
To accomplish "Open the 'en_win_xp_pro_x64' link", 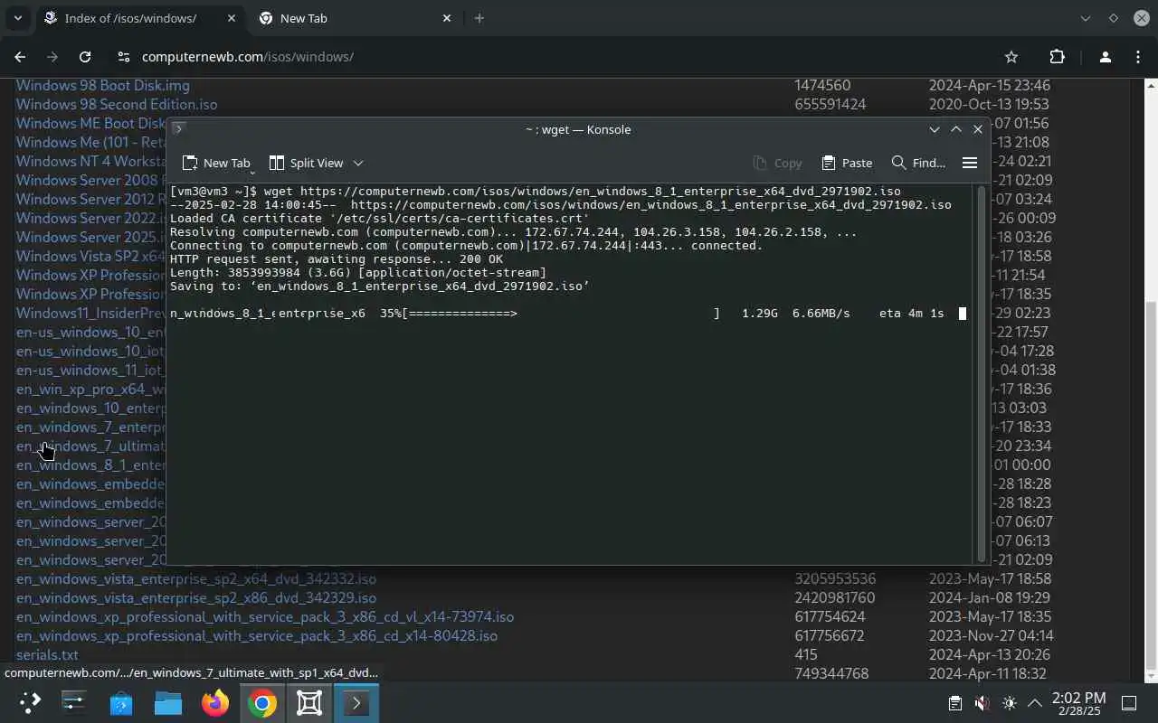I will point(91,389).
